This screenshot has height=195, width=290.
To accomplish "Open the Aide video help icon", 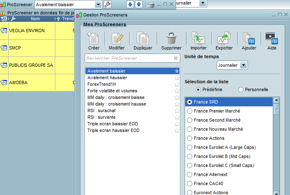I will [x=271, y=38].
